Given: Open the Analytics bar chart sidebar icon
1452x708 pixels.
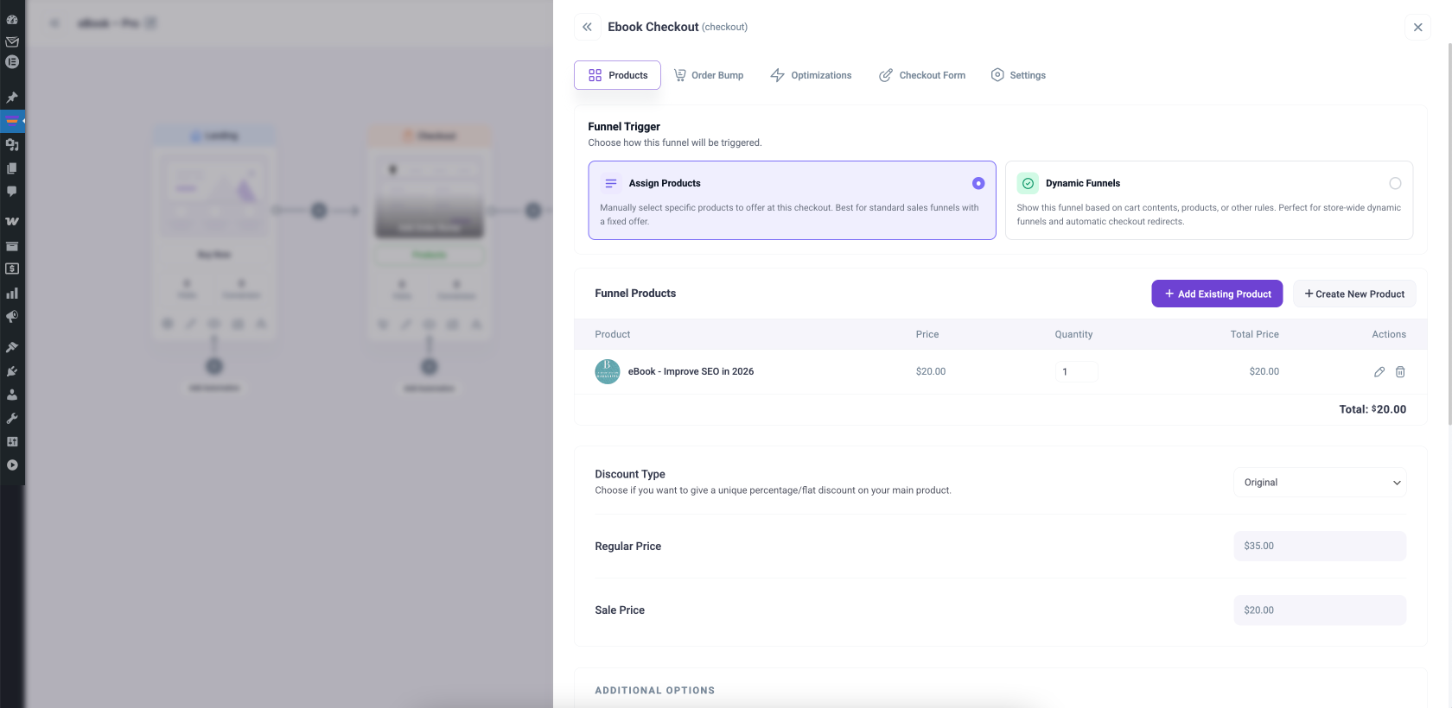Looking at the screenshot, I should click(12, 294).
